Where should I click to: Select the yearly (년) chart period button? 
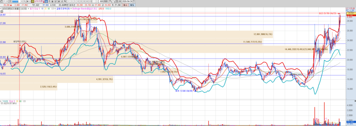point(55,1)
